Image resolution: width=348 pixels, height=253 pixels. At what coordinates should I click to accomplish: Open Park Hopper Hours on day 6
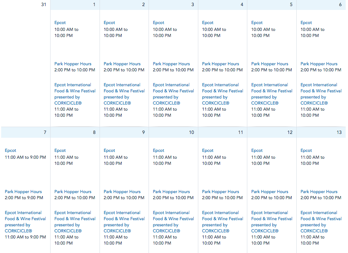[x=319, y=64]
